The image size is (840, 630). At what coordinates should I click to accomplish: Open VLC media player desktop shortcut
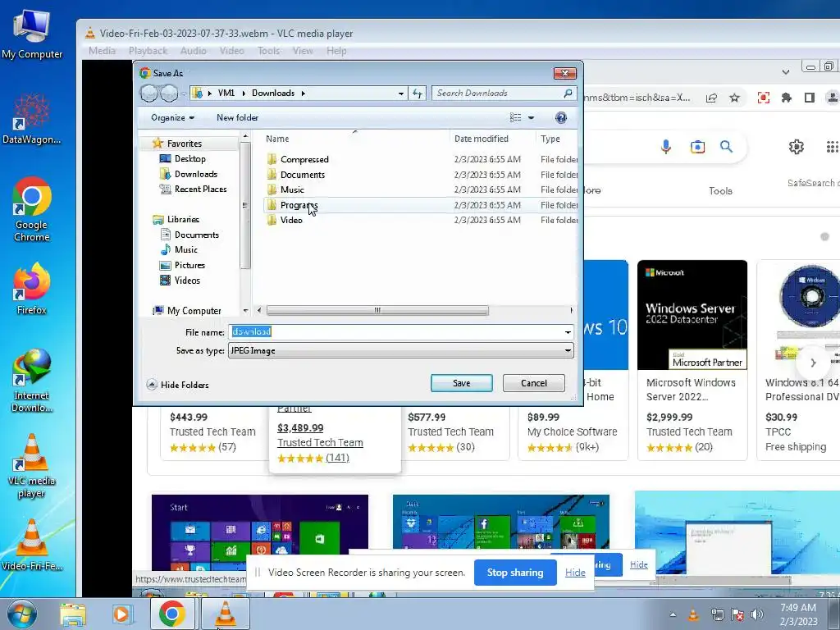tap(32, 466)
